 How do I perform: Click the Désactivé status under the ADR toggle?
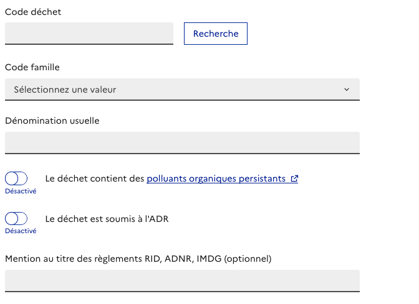[x=21, y=231]
